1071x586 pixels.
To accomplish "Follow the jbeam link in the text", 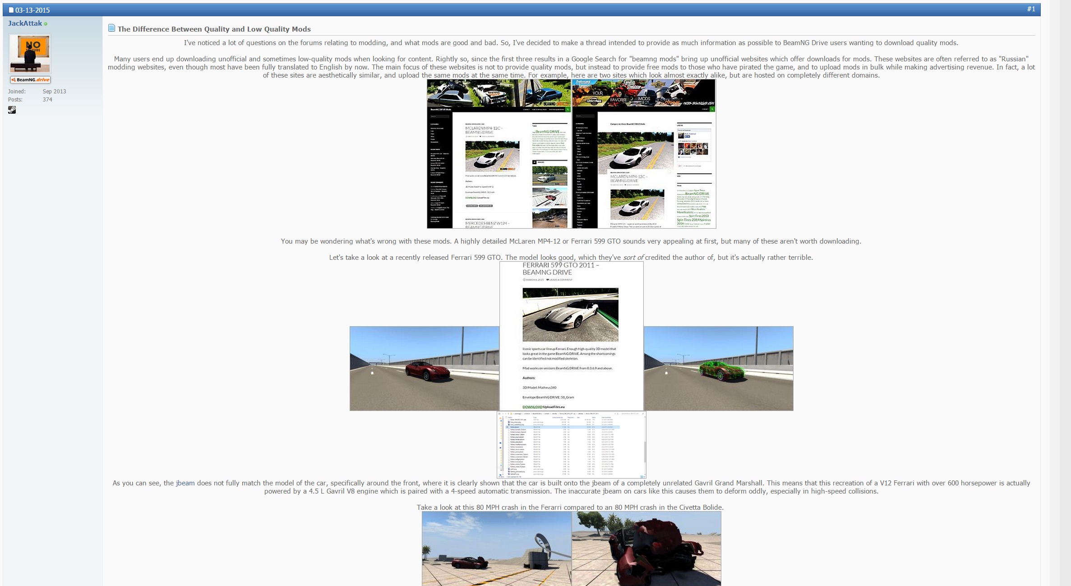I will point(185,483).
